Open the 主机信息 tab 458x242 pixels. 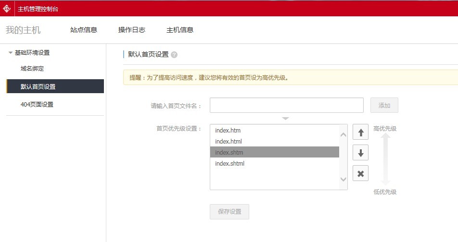180,30
